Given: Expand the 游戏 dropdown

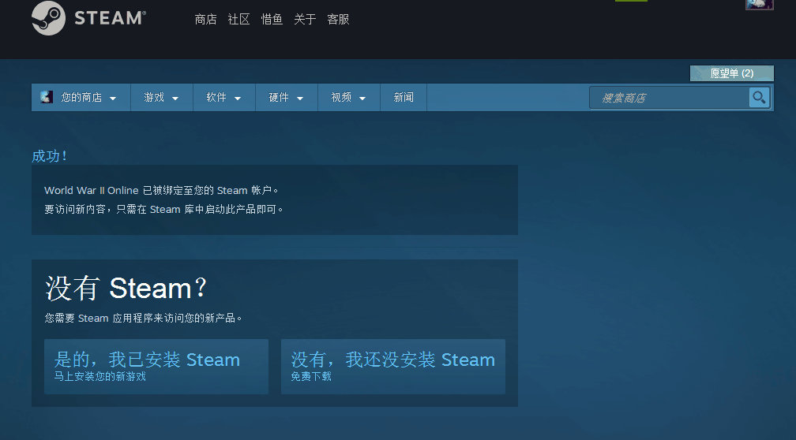Looking at the screenshot, I should tap(161, 97).
